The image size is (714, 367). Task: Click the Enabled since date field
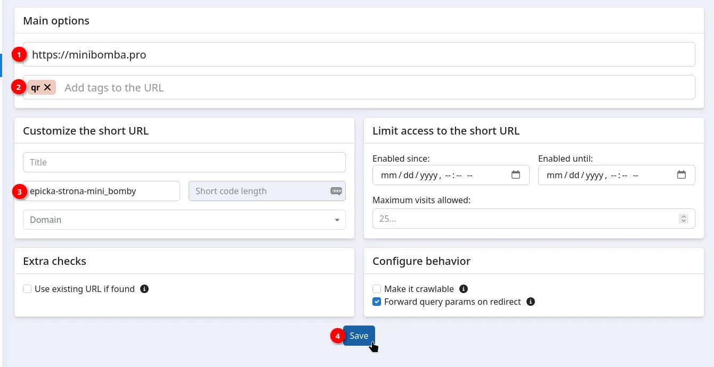click(x=437, y=175)
